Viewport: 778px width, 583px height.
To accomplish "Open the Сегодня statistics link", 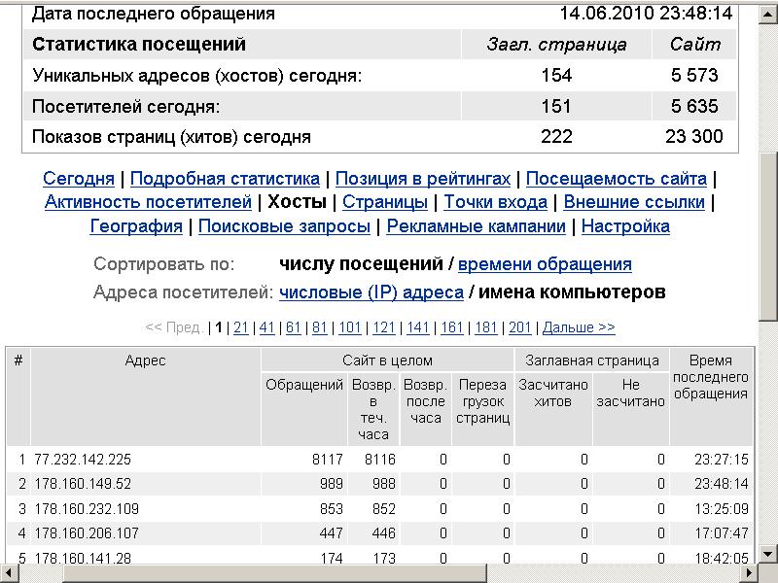I will pos(79,179).
